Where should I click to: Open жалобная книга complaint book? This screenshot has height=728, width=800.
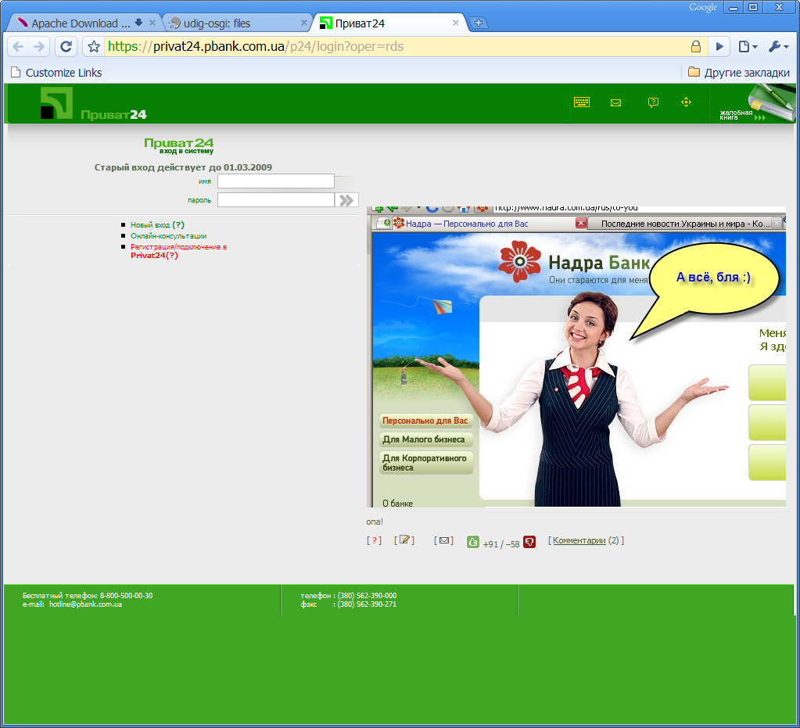click(x=753, y=104)
